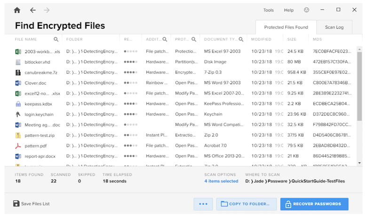
Task: Click the Acrobat 7.0 document type cell
Action: [215, 146]
